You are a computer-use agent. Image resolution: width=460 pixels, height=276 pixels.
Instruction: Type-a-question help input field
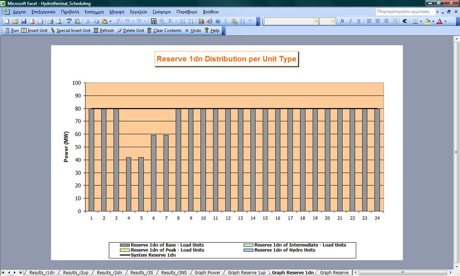coord(405,12)
